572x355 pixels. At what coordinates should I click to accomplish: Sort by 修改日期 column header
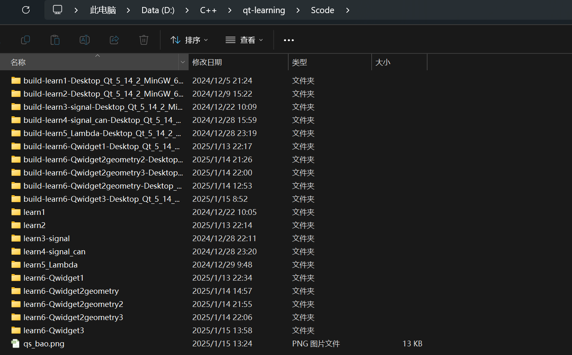click(207, 62)
